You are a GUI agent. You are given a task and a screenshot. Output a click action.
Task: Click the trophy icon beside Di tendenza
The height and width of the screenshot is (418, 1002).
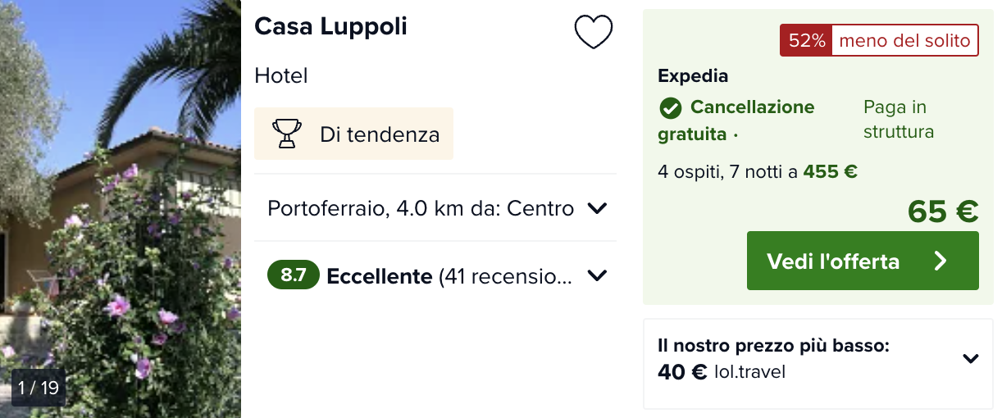coord(286,134)
